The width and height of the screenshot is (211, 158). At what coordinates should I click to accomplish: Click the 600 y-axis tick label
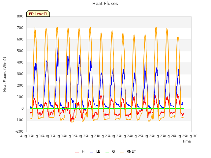coord(20,39)
